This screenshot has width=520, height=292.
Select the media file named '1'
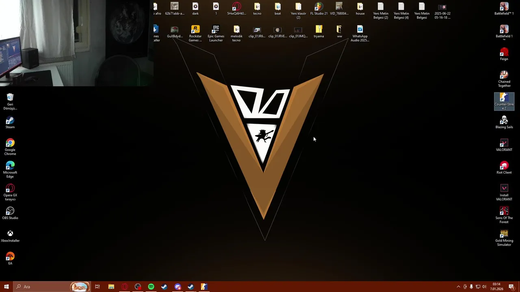click(x=216, y=9)
